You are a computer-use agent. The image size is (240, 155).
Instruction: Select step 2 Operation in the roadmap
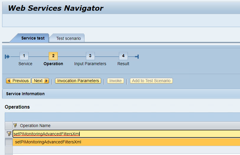(53, 56)
